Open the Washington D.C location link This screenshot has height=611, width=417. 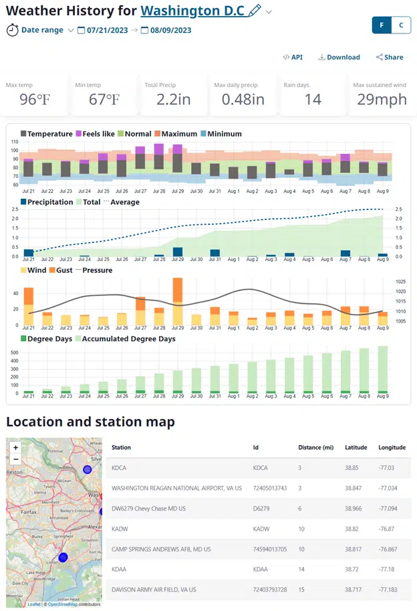(x=192, y=11)
